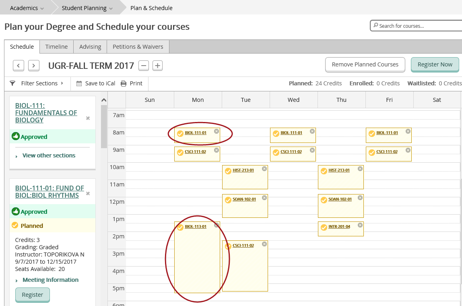Remove Thursday SOAN-102-01 block with x
The height and width of the screenshot is (306, 462).
tap(360, 198)
